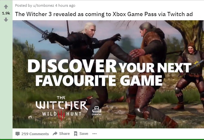The image size is (204, 140).
Task: Select the DISCOVER headline word in the ad
Action: click(x=72, y=66)
